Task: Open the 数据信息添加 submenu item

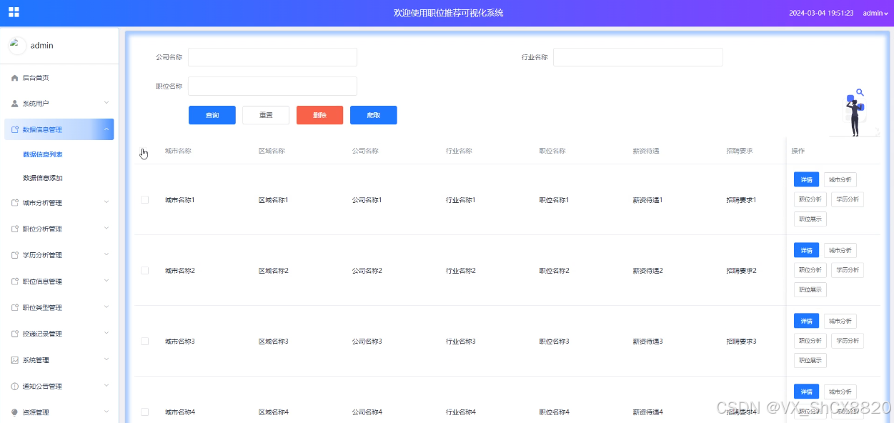Action: click(x=42, y=178)
